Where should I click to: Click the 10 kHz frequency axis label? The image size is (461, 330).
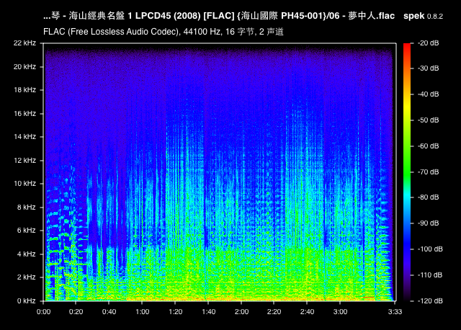point(24,183)
